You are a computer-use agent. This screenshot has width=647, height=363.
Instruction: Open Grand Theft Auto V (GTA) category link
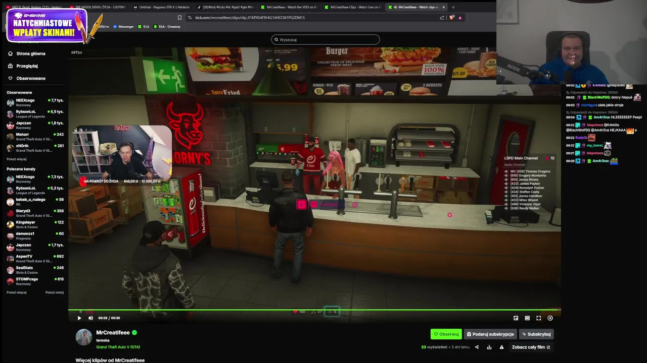point(118,347)
